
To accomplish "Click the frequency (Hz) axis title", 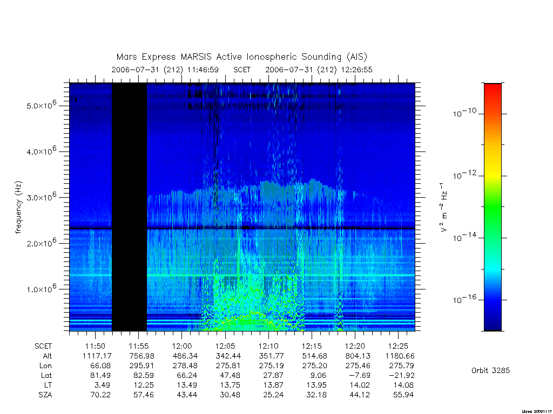I will 18,207.
